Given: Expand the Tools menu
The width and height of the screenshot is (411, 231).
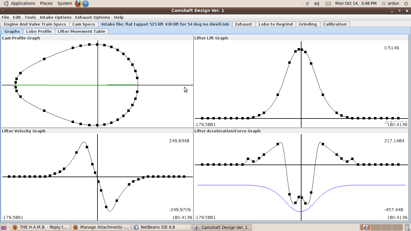Looking at the screenshot, I should [30, 17].
